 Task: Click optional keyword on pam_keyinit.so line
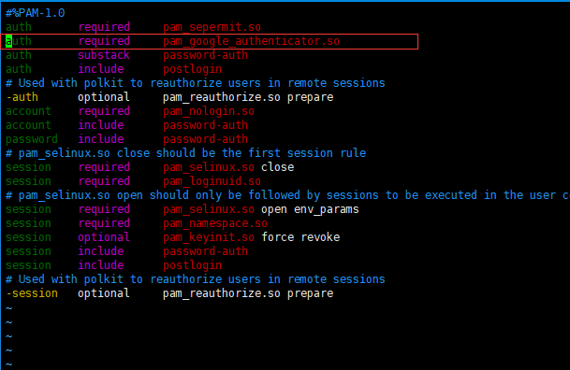(x=104, y=237)
